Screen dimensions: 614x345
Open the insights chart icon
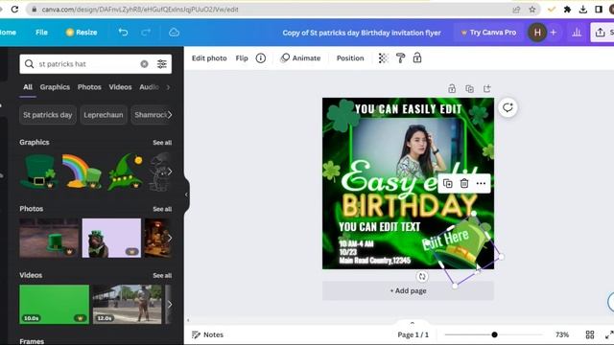pos(577,33)
